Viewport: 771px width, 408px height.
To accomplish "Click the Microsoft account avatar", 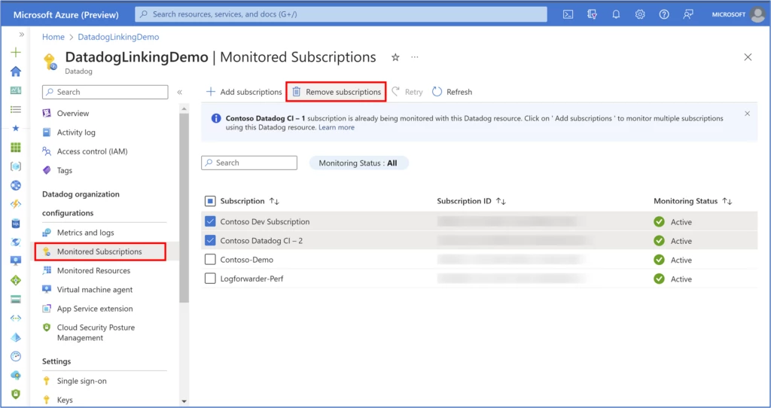I will coord(757,14).
